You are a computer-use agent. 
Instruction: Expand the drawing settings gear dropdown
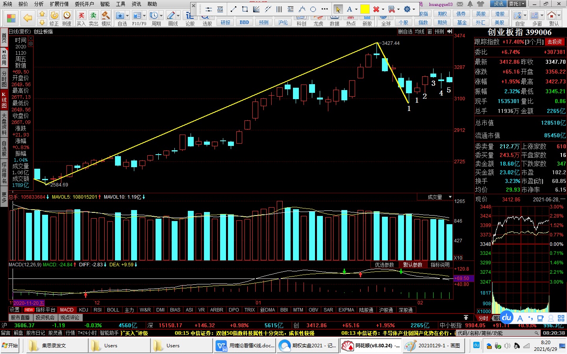(x=414, y=9)
